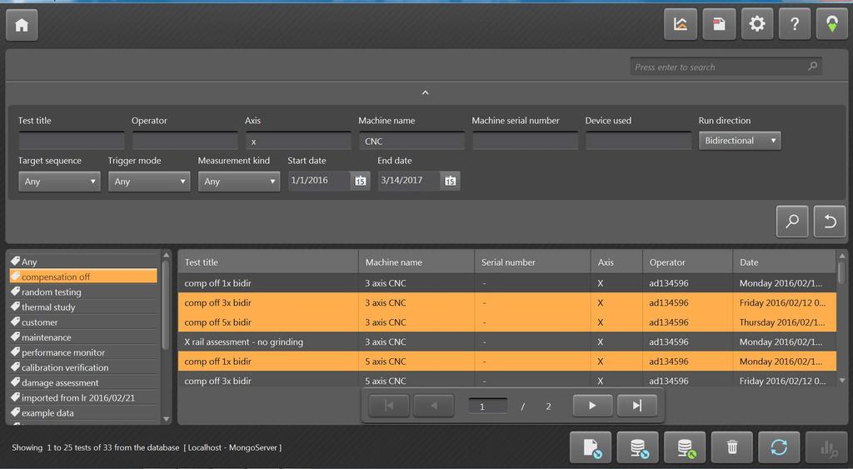The height and width of the screenshot is (469, 853).
Task: Select comp off 1x bidir 5 axis CNC row
Action: pos(507,362)
